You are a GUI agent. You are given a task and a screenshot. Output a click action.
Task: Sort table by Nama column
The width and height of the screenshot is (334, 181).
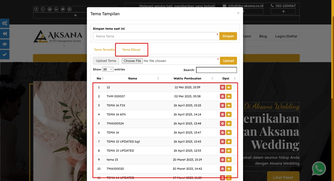coord(132,79)
